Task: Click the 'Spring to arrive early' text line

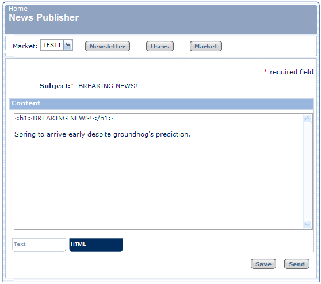Action: (x=102, y=134)
